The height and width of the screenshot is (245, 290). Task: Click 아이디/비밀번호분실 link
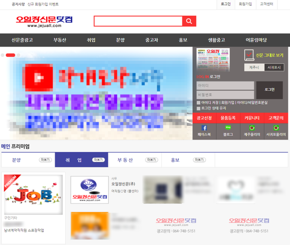252,103
